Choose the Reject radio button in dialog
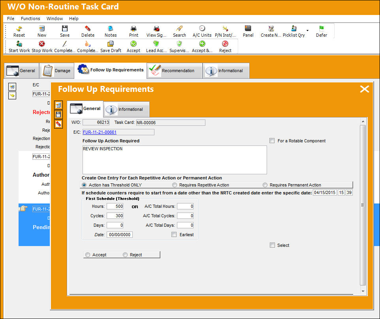Screen dimensions: 380x319 [x=125, y=255]
